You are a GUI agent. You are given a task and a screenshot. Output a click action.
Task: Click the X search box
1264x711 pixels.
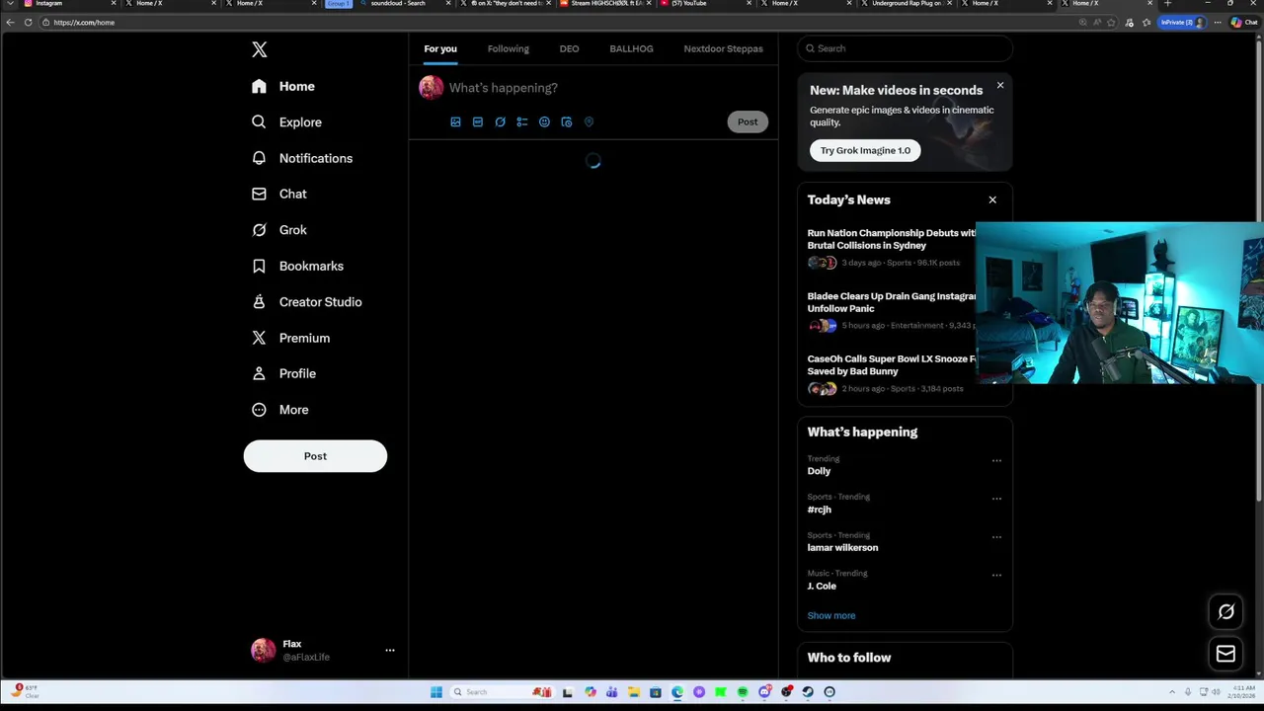pyautogui.click(x=905, y=48)
